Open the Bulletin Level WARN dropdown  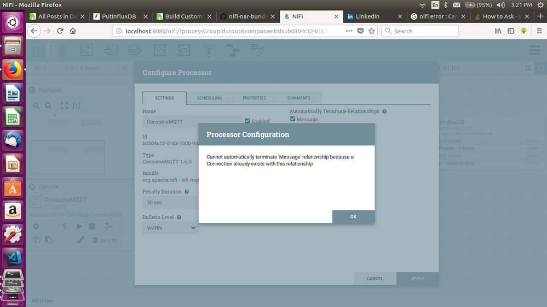(171, 228)
